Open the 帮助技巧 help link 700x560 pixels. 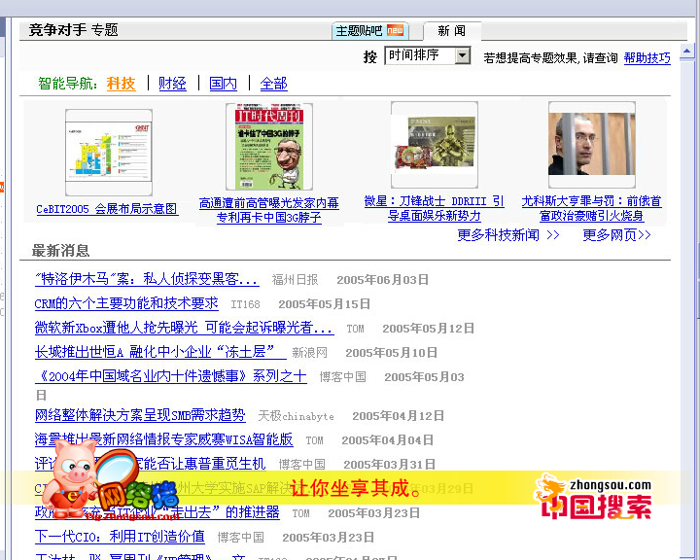647,57
